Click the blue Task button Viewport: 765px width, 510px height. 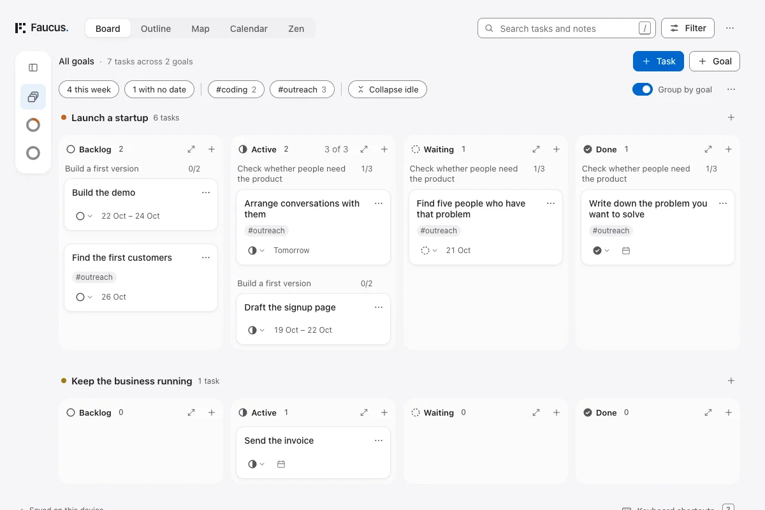coord(659,61)
